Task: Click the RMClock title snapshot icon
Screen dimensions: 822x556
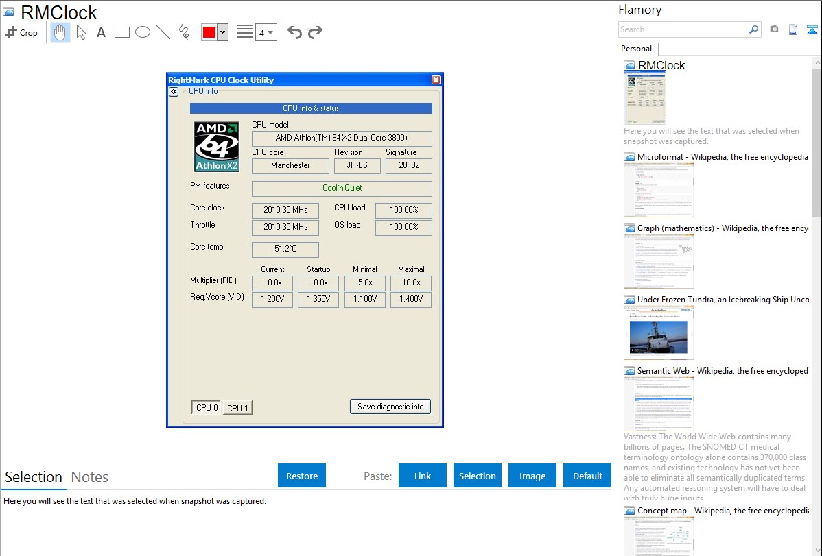Action: click(x=8, y=12)
